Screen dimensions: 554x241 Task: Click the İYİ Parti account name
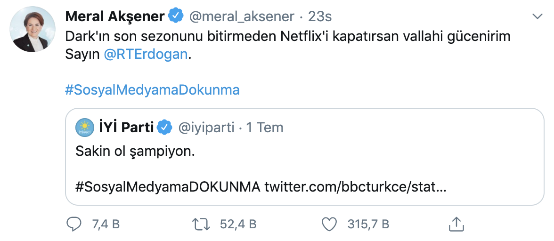click(x=125, y=127)
